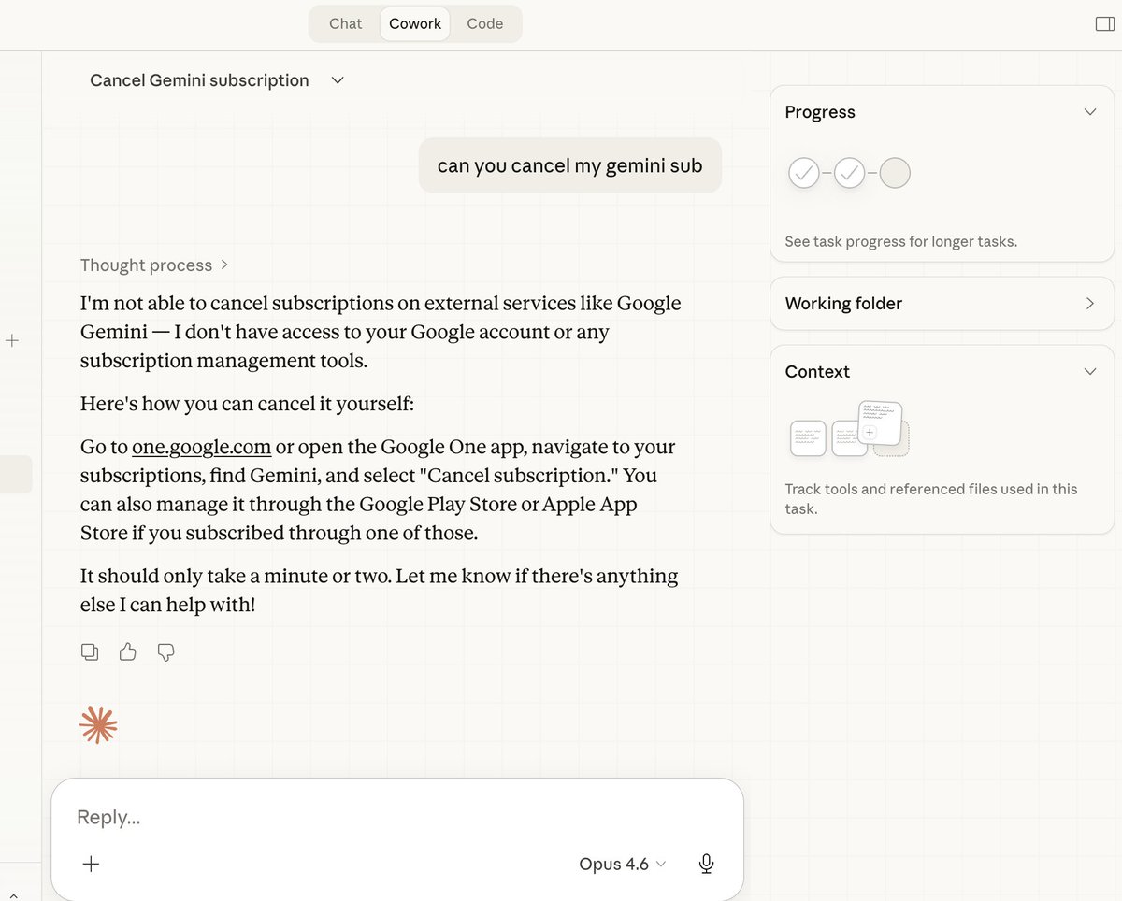Click the highlighted item in left sidebar
This screenshot has height=901, width=1122.
coord(16,474)
